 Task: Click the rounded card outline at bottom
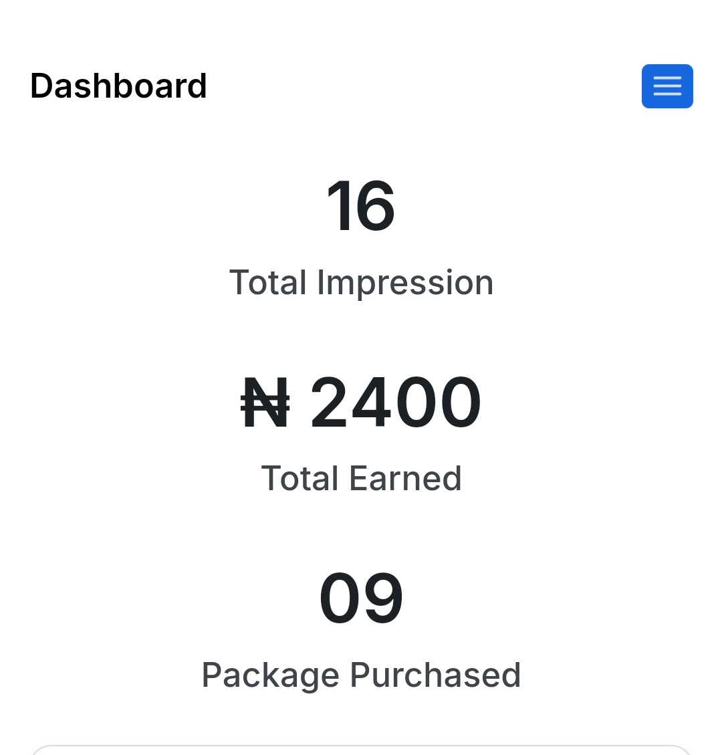(361, 750)
